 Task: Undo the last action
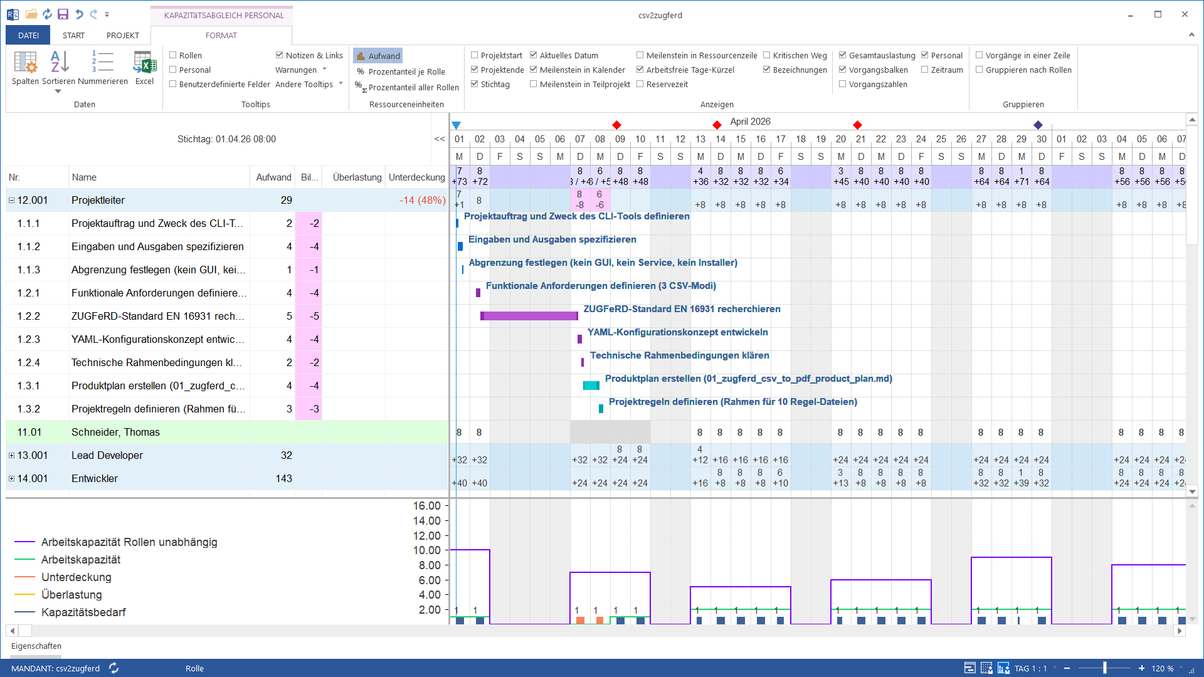click(78, 14)
